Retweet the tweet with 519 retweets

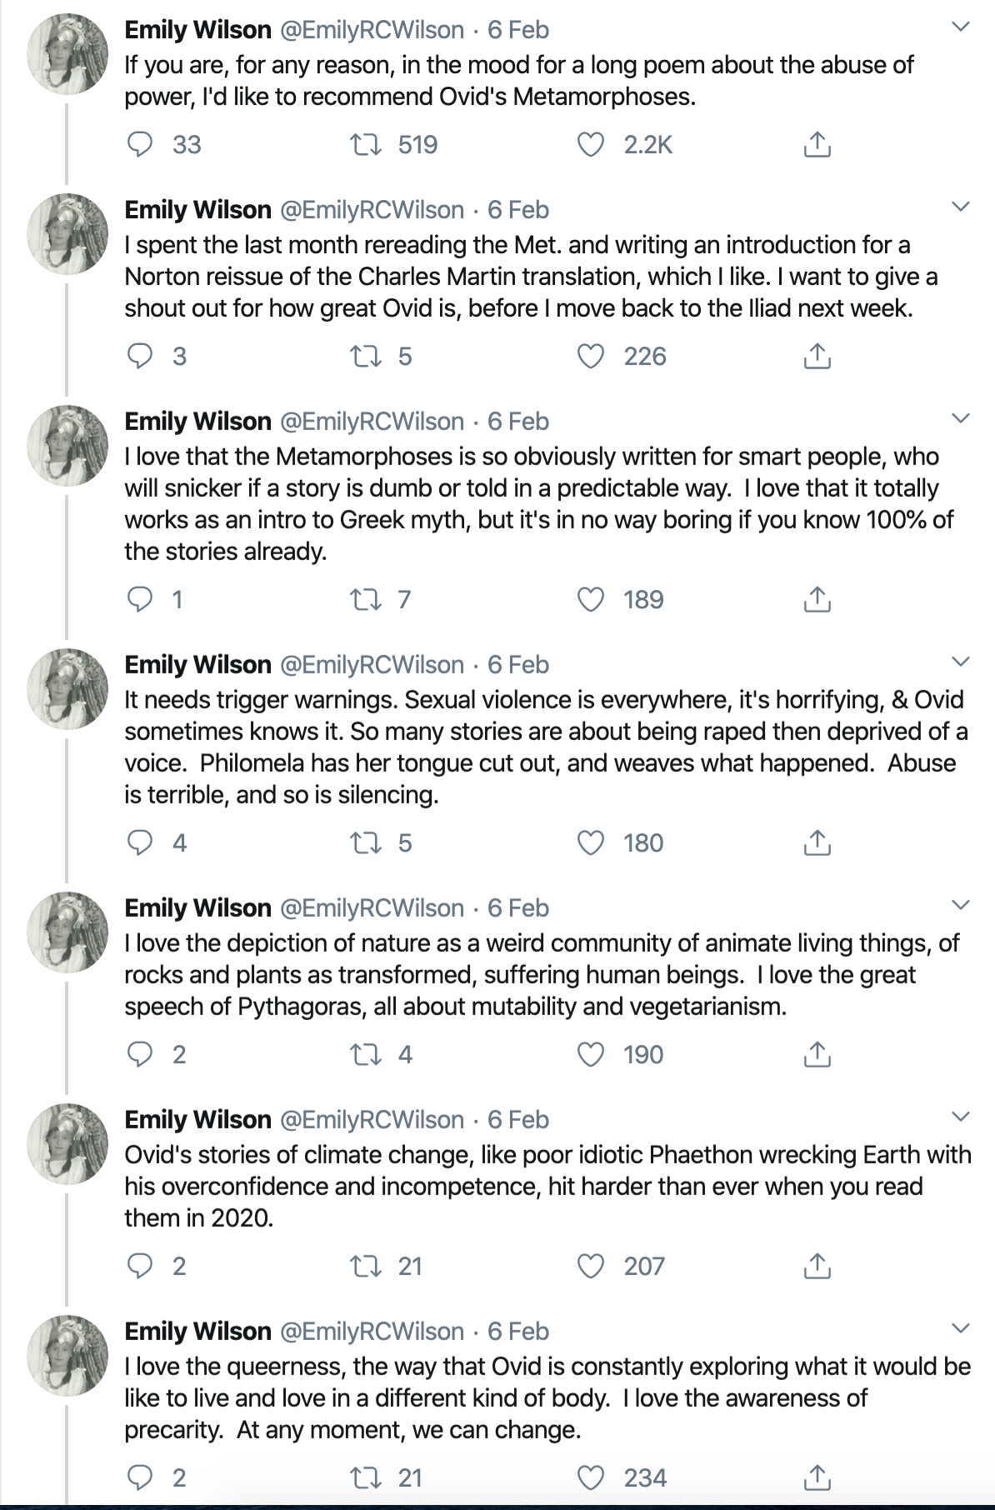pyautogui.click(x=365, y=145)
